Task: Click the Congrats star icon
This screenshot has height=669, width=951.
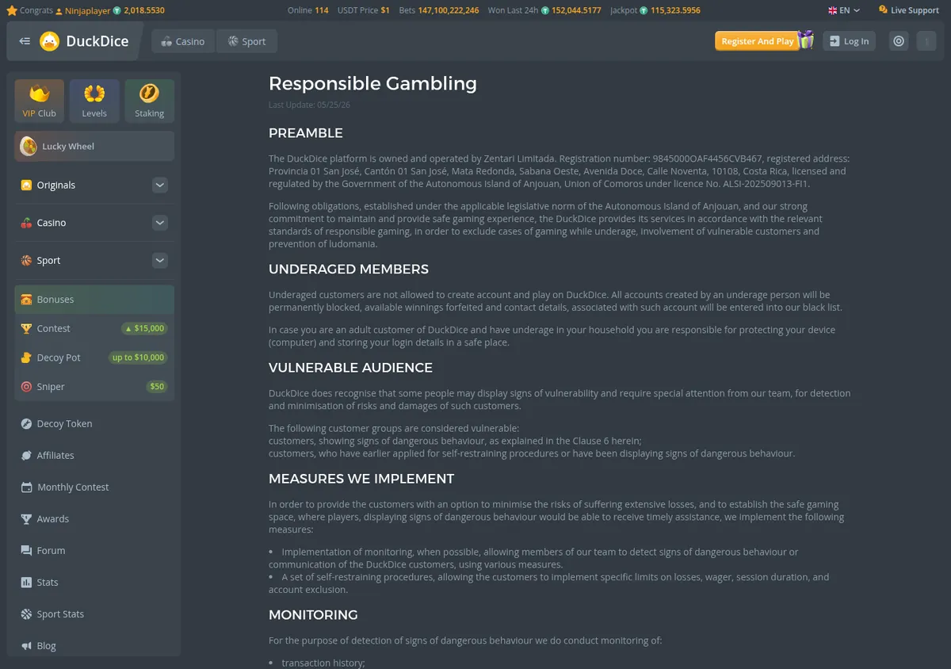Action: (11, 10)
